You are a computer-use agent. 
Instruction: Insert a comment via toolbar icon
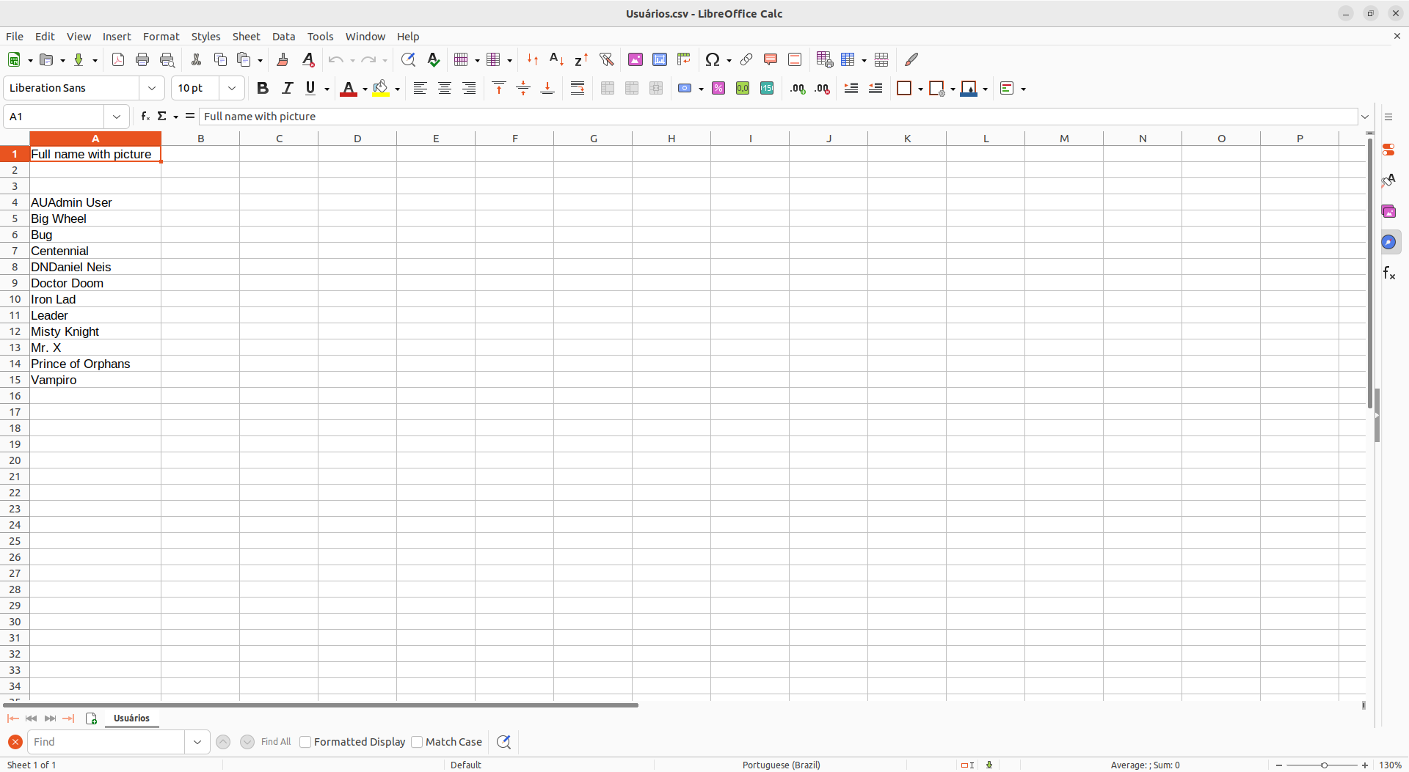771,60
